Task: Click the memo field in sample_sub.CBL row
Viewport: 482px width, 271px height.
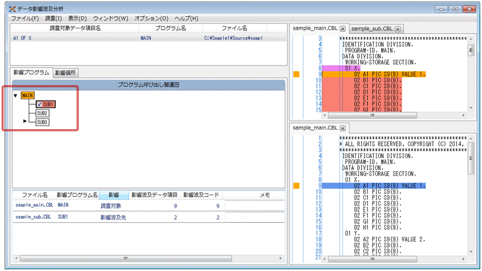Action: click(255, 217)
